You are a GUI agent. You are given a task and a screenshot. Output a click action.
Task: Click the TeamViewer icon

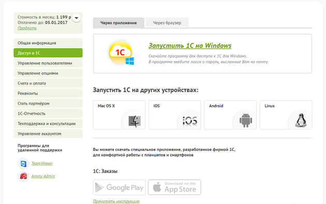(x=23, y=164)
